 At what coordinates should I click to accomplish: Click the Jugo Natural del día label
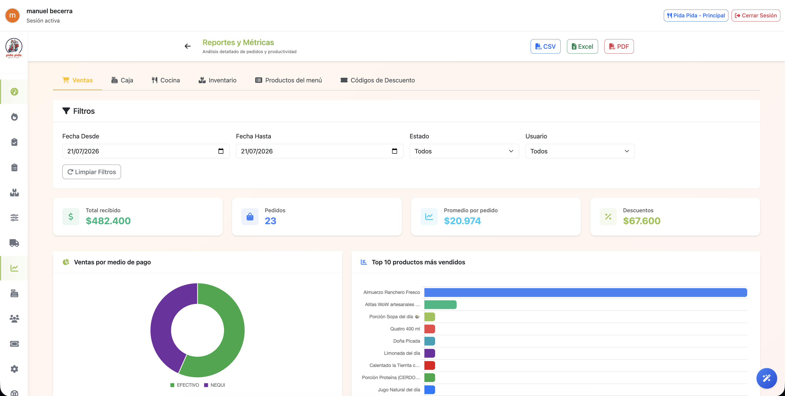(399, 390)
